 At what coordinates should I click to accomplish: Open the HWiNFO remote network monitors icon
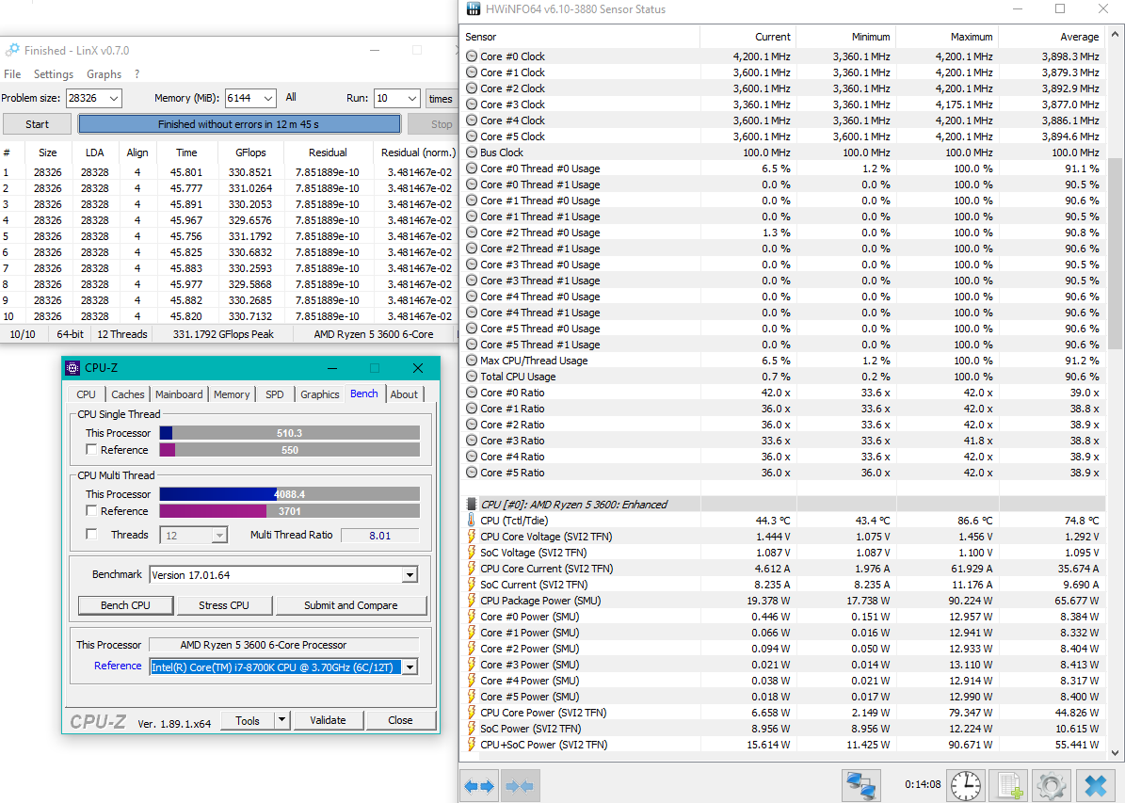(x=861, y=786)
